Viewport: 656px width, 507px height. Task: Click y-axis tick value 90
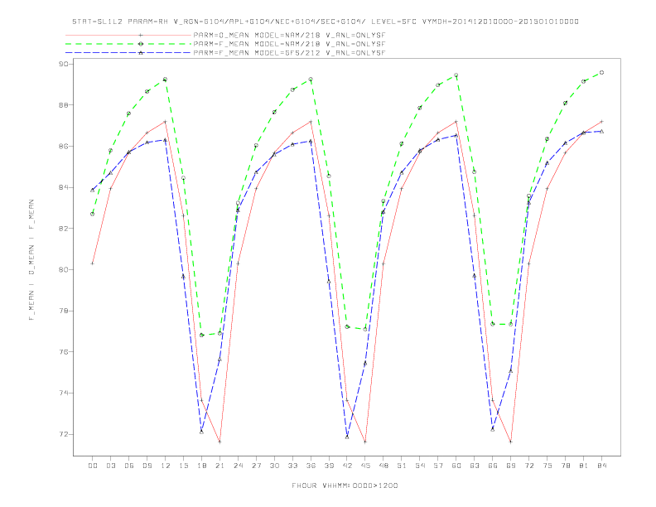pos(64,64)
